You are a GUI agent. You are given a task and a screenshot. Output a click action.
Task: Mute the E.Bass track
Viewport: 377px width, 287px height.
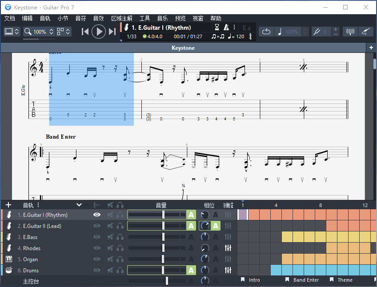tap(110, 237)
